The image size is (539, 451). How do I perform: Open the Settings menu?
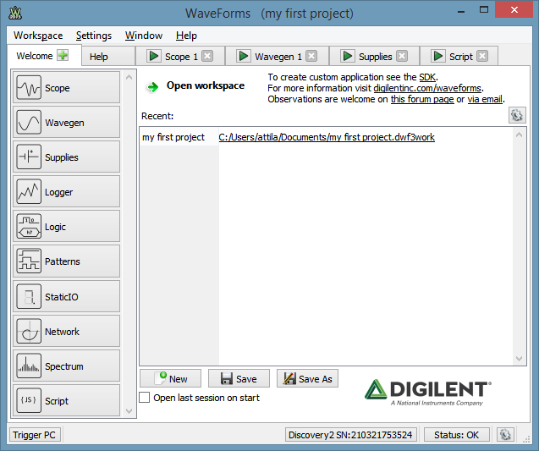tap(94, 36)
